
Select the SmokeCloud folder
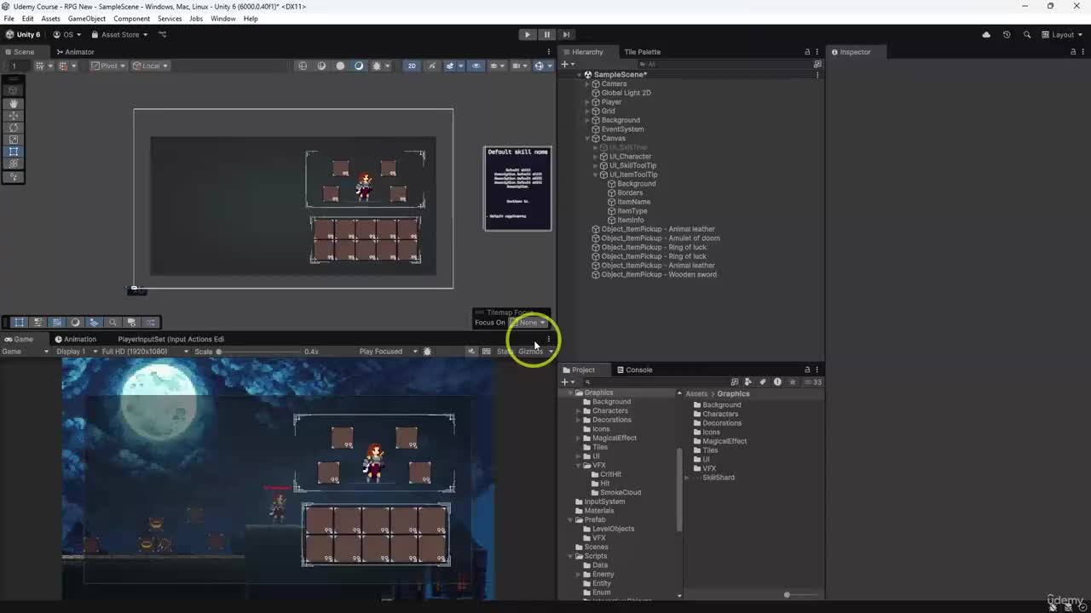[x=621, y=492]
